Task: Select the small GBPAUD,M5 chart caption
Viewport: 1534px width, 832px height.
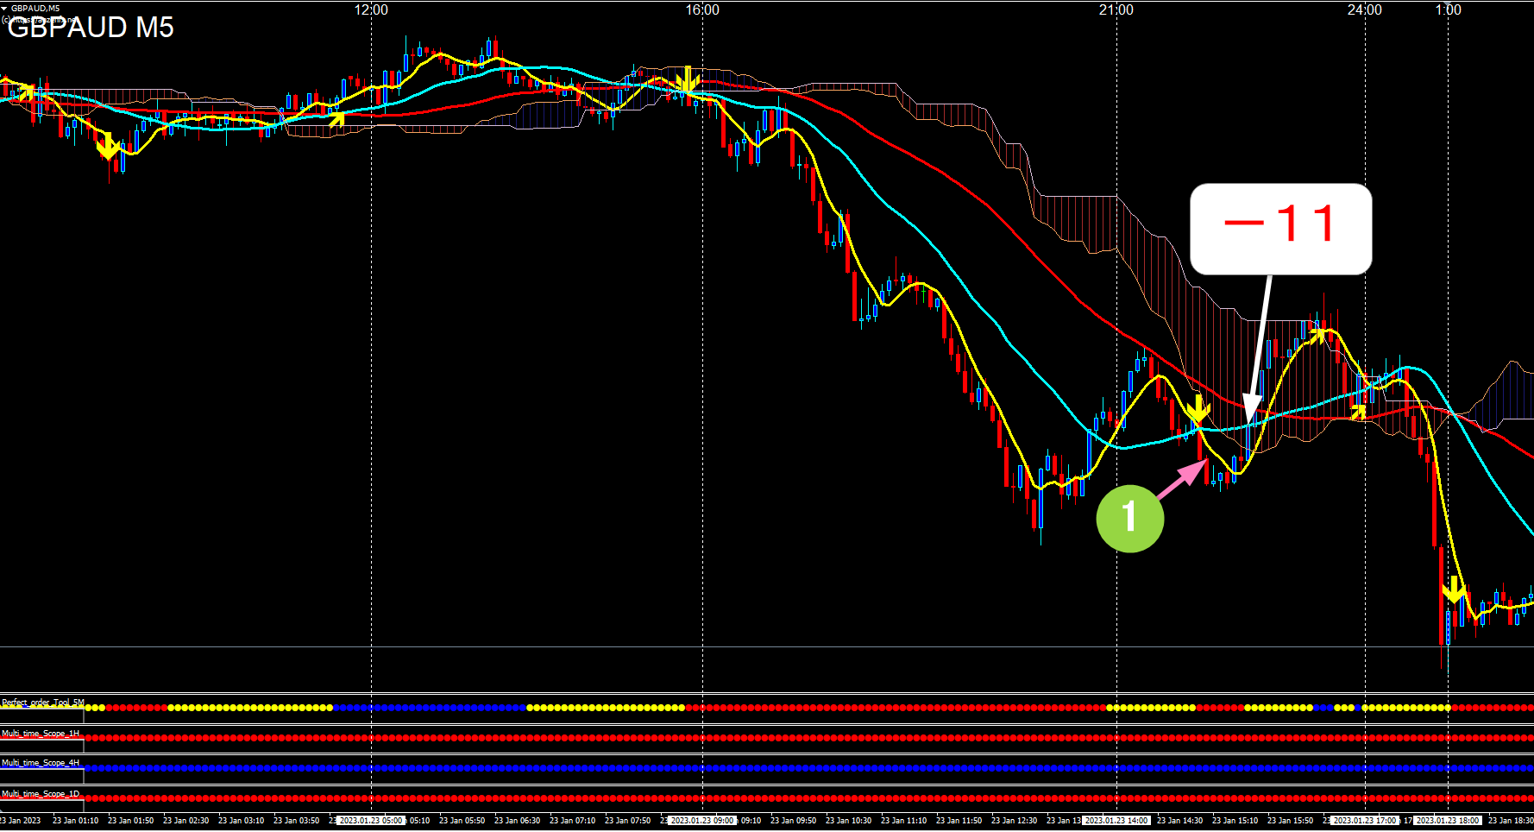Action: (35, 8)
